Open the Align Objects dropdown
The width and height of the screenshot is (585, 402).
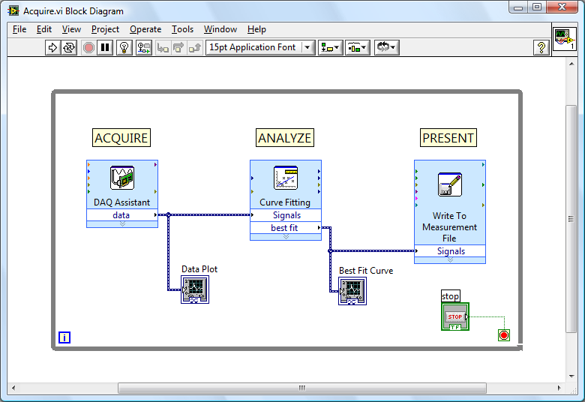tap(330, 47)
